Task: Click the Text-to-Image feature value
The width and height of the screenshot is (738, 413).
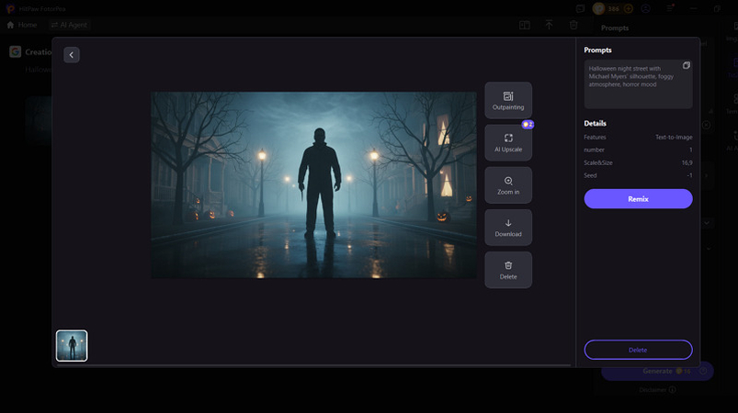Action: 674,137
